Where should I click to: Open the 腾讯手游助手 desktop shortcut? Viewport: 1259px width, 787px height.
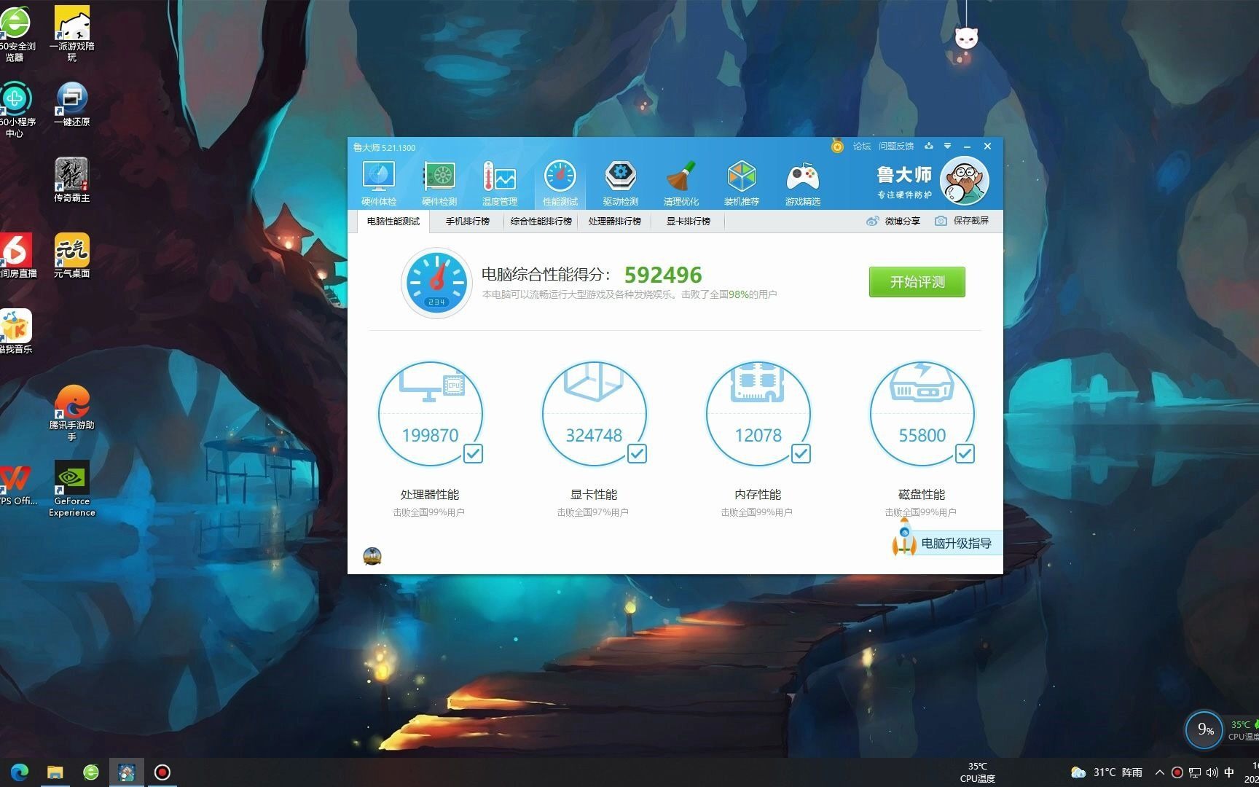pyautogui.click(x=71, y=412)
